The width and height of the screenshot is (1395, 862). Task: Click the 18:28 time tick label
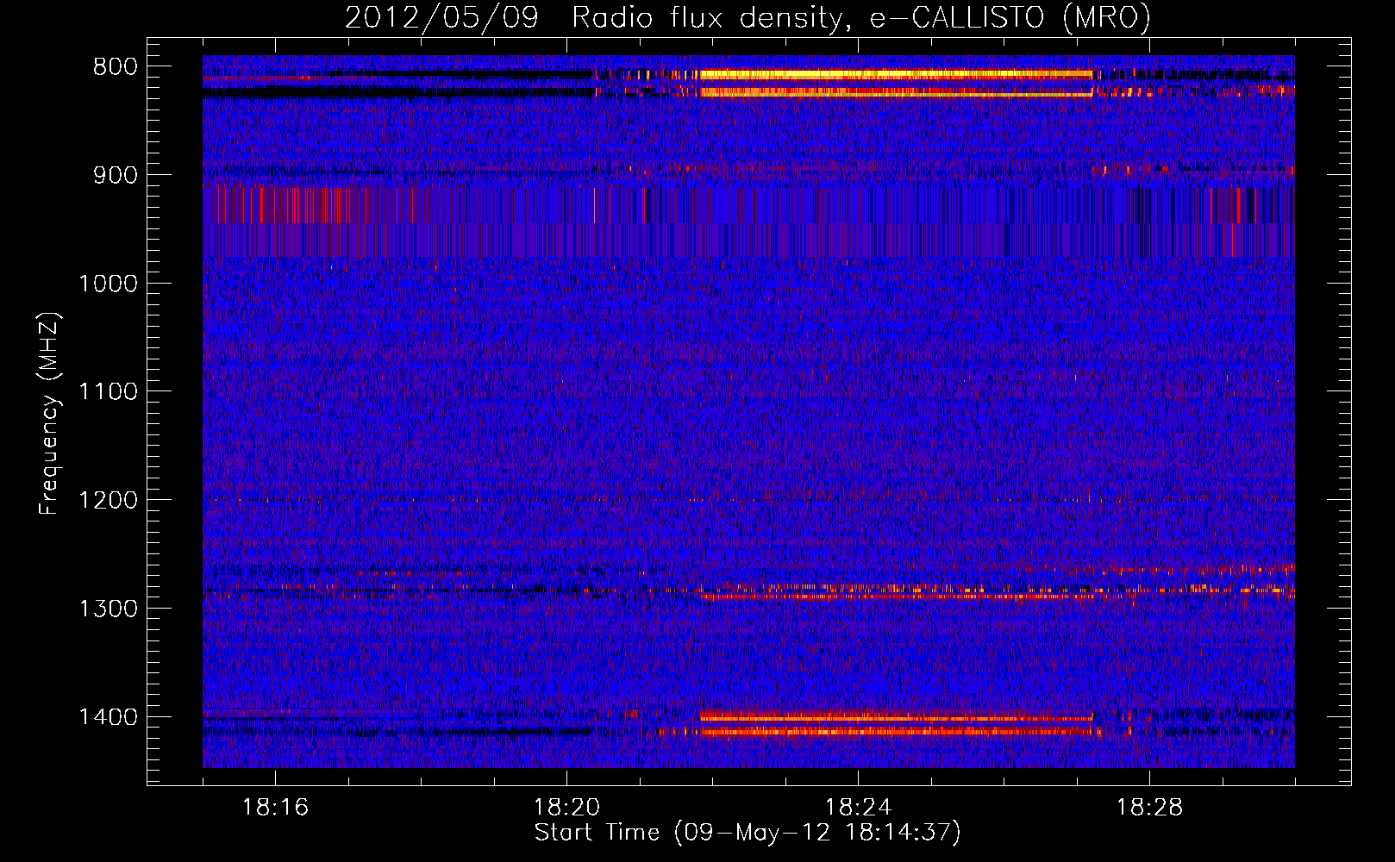point(1149,808)
